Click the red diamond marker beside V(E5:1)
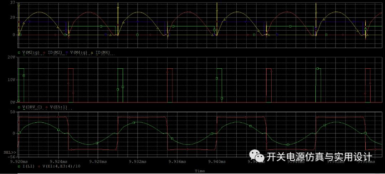This screenshot has height=174, width=385. (x=47, y=107)
